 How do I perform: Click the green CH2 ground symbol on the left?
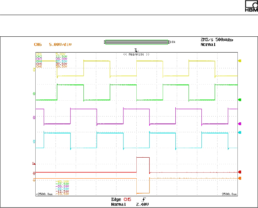coord(34,94)
